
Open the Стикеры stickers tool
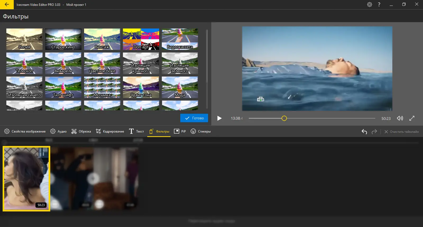[x=201, y=131]
